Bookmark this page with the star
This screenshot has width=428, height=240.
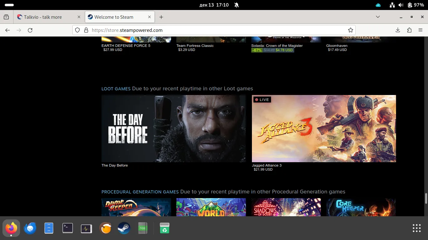[351, 30]
